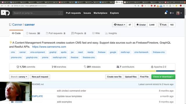View the 2,440 stargazers
This screenshot has height=104, width=186.
[x=152, y=25]
